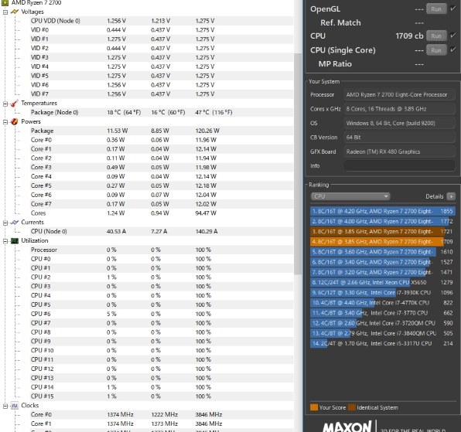Toggle the OpenGL test checkbox
This screenshot has height=432, width=461.
[x=453, y=9]
